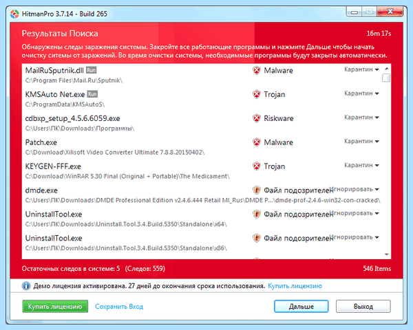Click the Выход button
The image size is (413, 330).
click(x=363, y=307)
